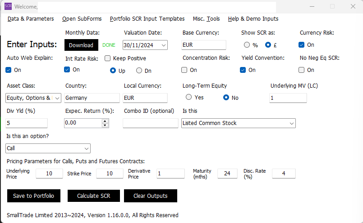Image resolution: width=363 pixels, height=223 pixels.
Task: Select the Dn interest rate radio button
Action: click(139, 71)
